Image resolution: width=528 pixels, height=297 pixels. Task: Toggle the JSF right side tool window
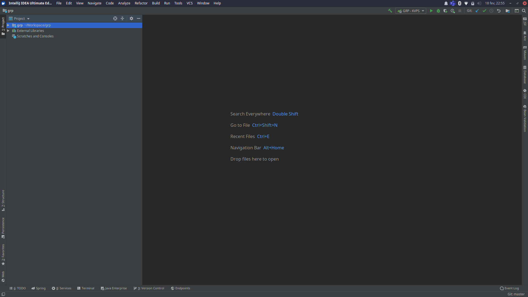click(525, 21)
